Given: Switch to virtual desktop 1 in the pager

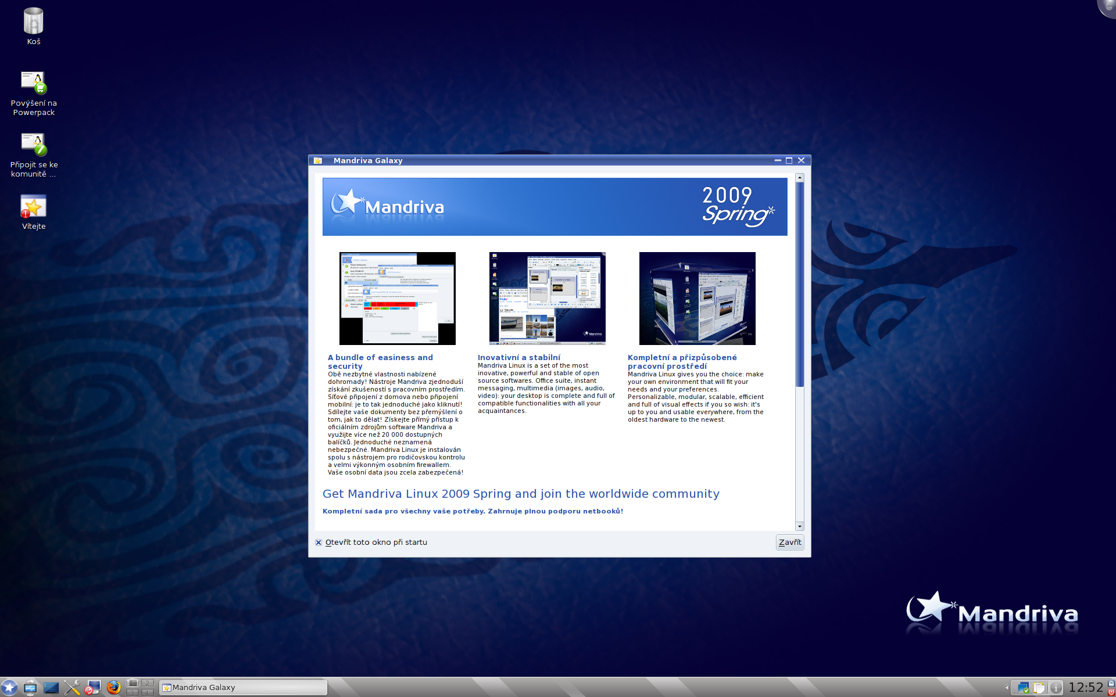Looking at the screenshot, I should (133, 683).
